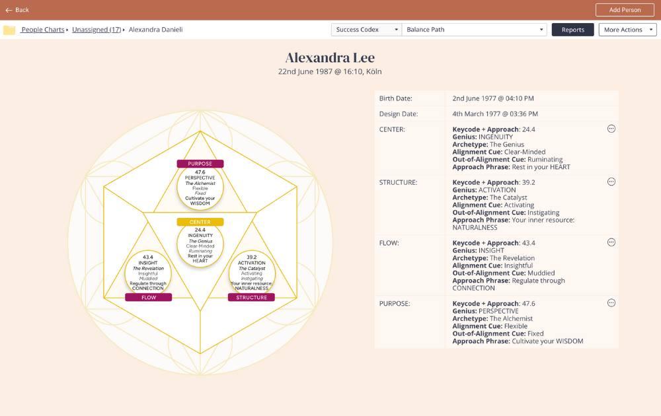This screenshot has height=416, width=661.
Task: Open the Success Codex dropdown
Action: [x=366, y=30]
